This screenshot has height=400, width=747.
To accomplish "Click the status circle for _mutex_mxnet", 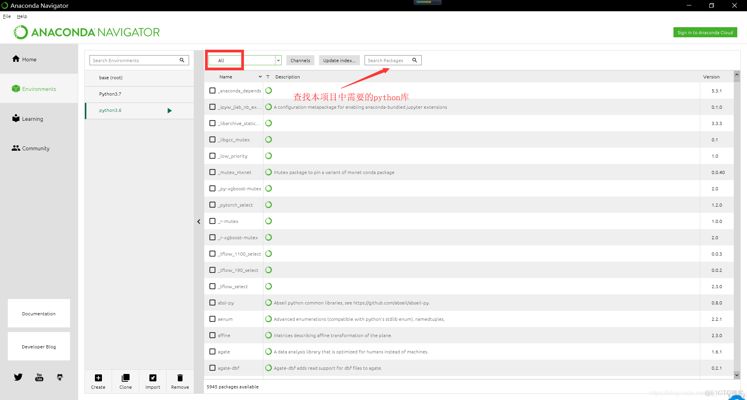I will coord(268,172).
